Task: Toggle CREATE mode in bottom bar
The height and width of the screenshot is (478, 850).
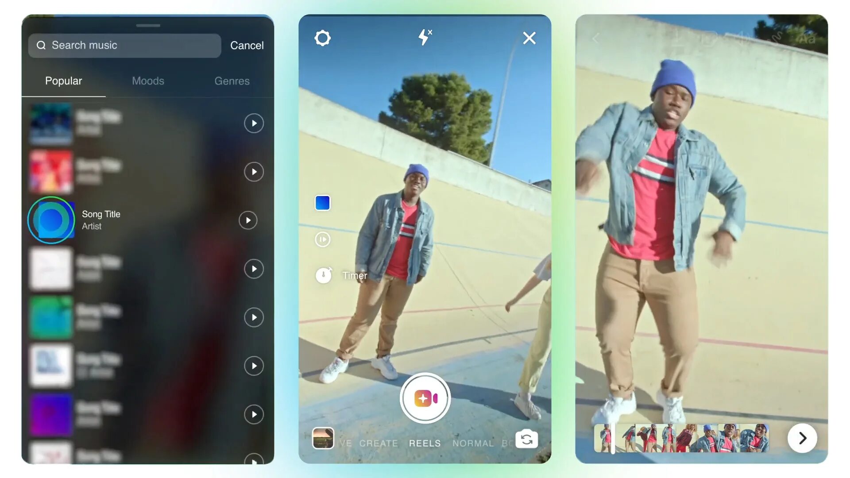Action: [x=379, y=443]
